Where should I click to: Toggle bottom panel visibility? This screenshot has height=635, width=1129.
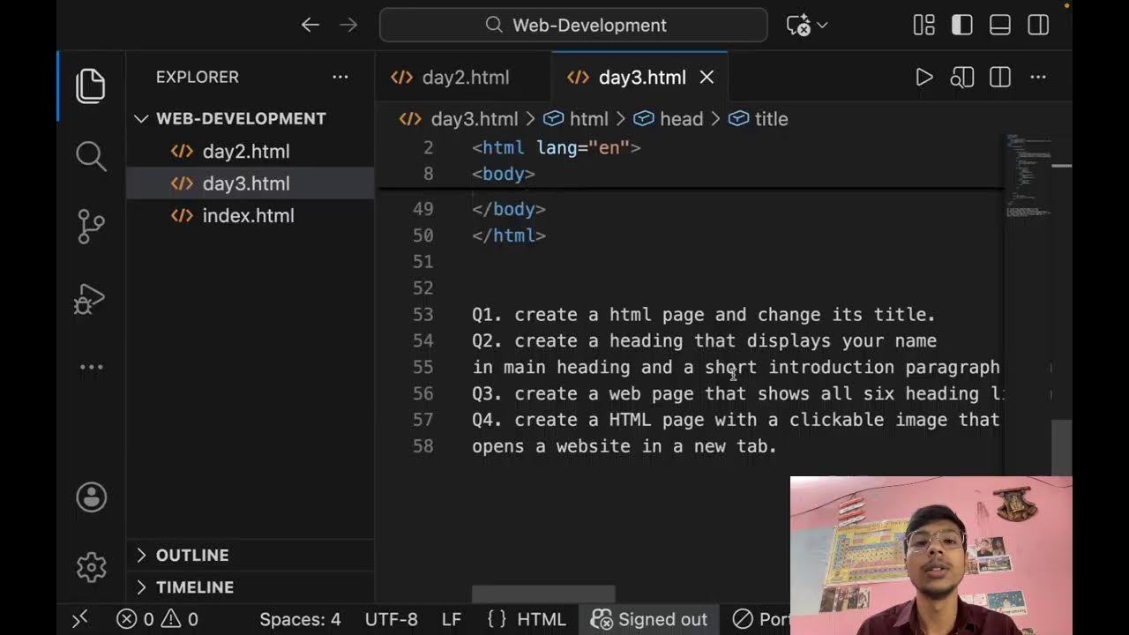coord(999,25)
